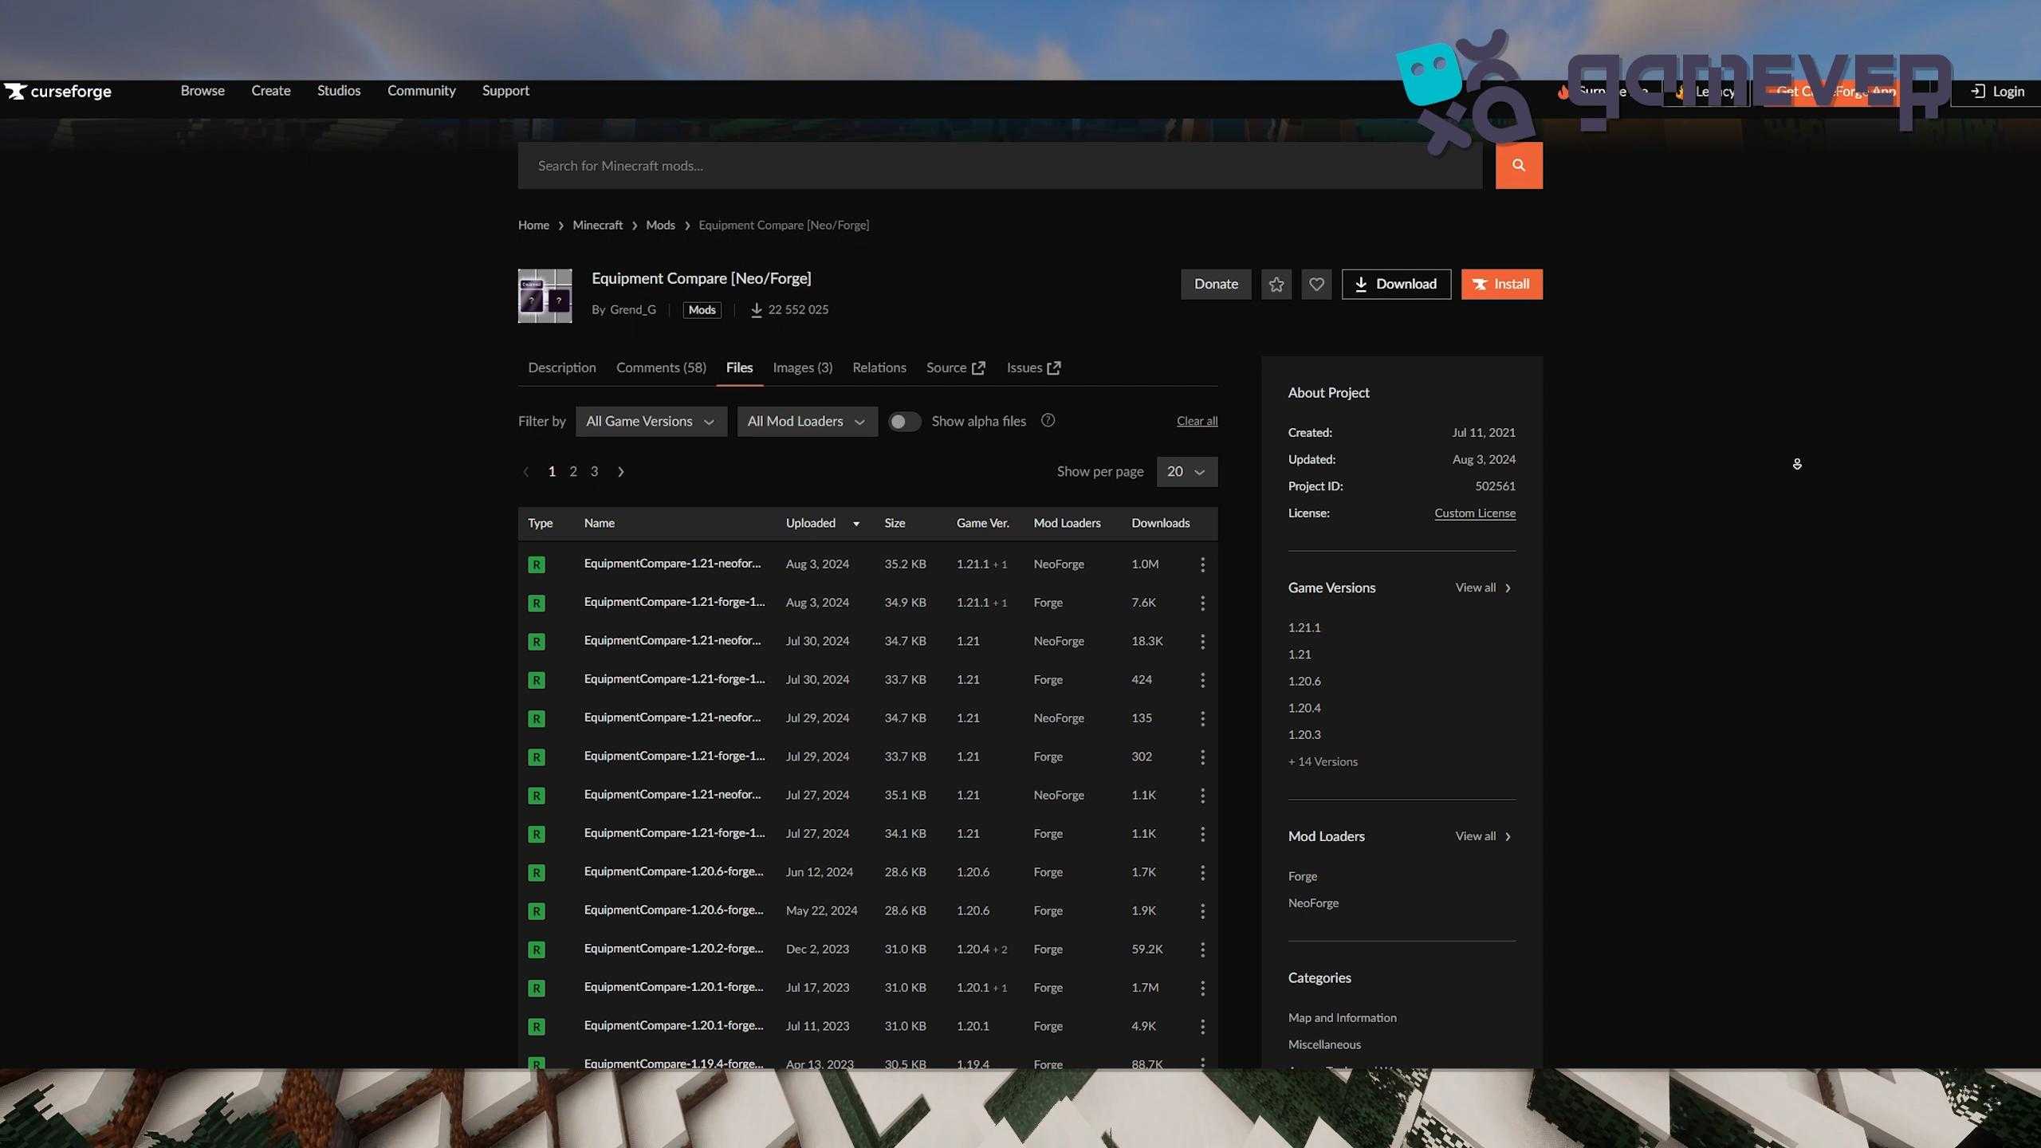This screenshot has width=2041, height=1148.
Task: Click Clear all filters link
Action: pyautogui.click(x=1197, y=421)
